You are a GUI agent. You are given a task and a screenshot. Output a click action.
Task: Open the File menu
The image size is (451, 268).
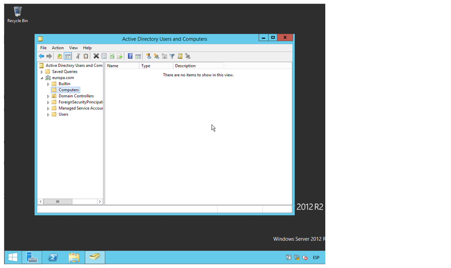click(43, 48)
